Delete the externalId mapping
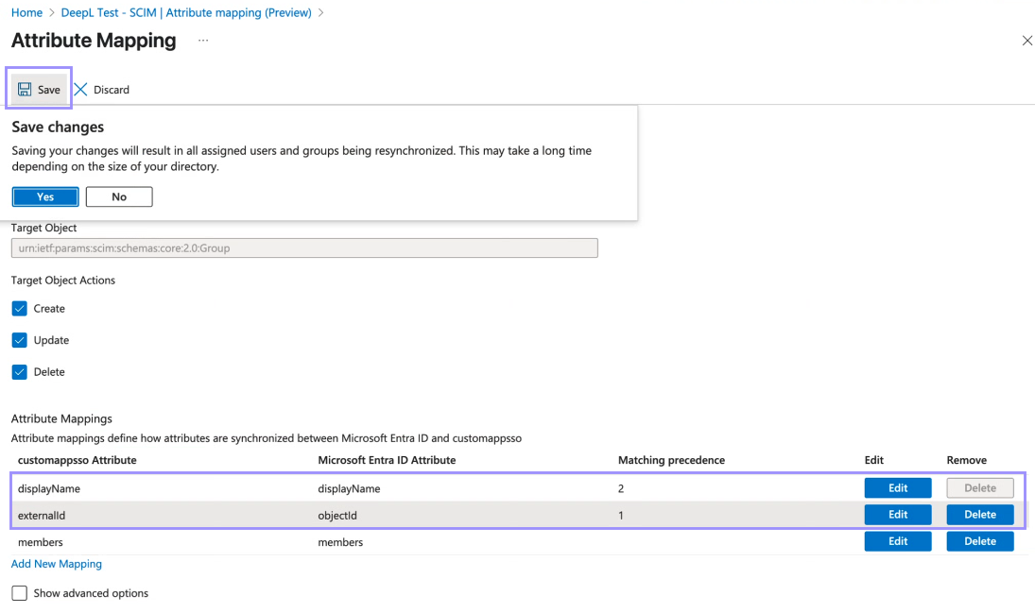Screen dimensions: 1035x613 pos(979,514)
